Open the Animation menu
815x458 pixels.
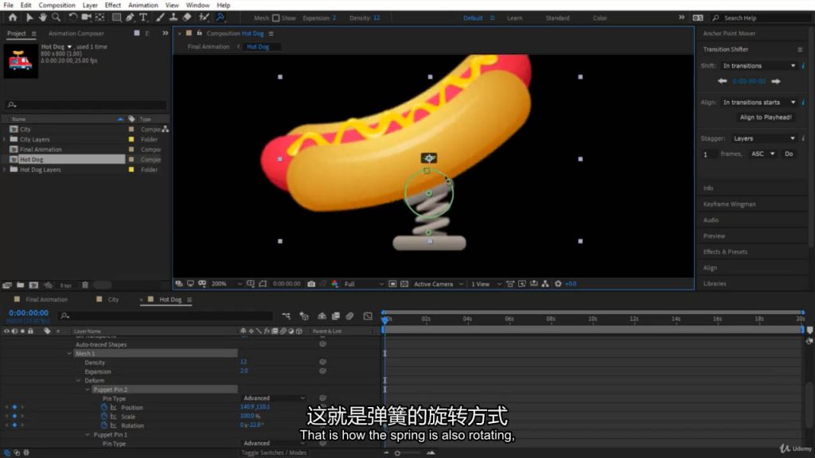pos(143,5)
